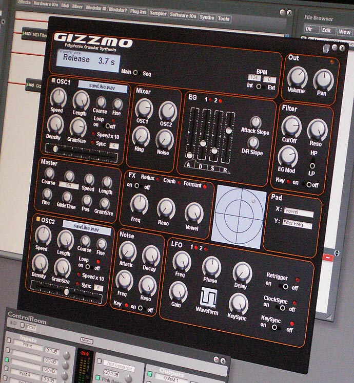Open the Software IOs menu
354x383 pixels.
183,15
